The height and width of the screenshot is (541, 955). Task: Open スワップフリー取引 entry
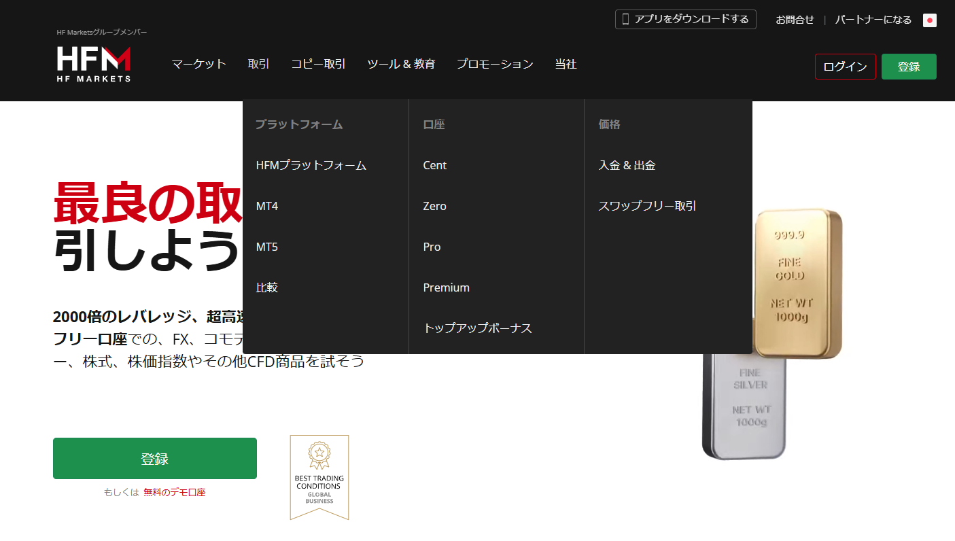tap(647, 206)
